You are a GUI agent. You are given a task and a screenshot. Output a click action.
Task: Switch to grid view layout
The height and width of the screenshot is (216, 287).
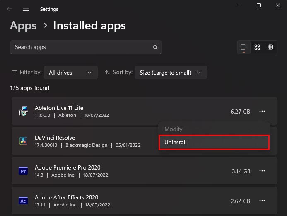[257, 47]
